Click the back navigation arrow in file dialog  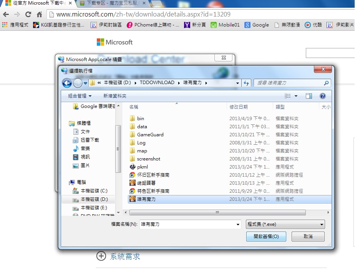[67, 83]
